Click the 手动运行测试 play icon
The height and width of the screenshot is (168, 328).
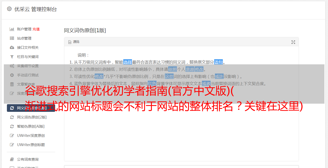click(12, 75)
